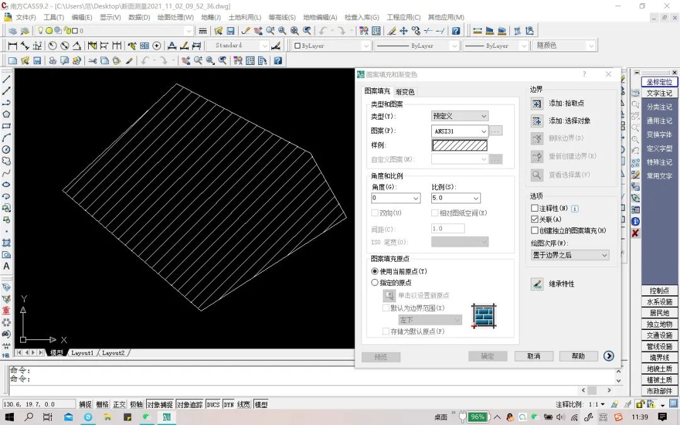This screenshot has height=425, width=680.
Task: Select the rectangle tool in left toolbar
Action: [x=6, y=126]
